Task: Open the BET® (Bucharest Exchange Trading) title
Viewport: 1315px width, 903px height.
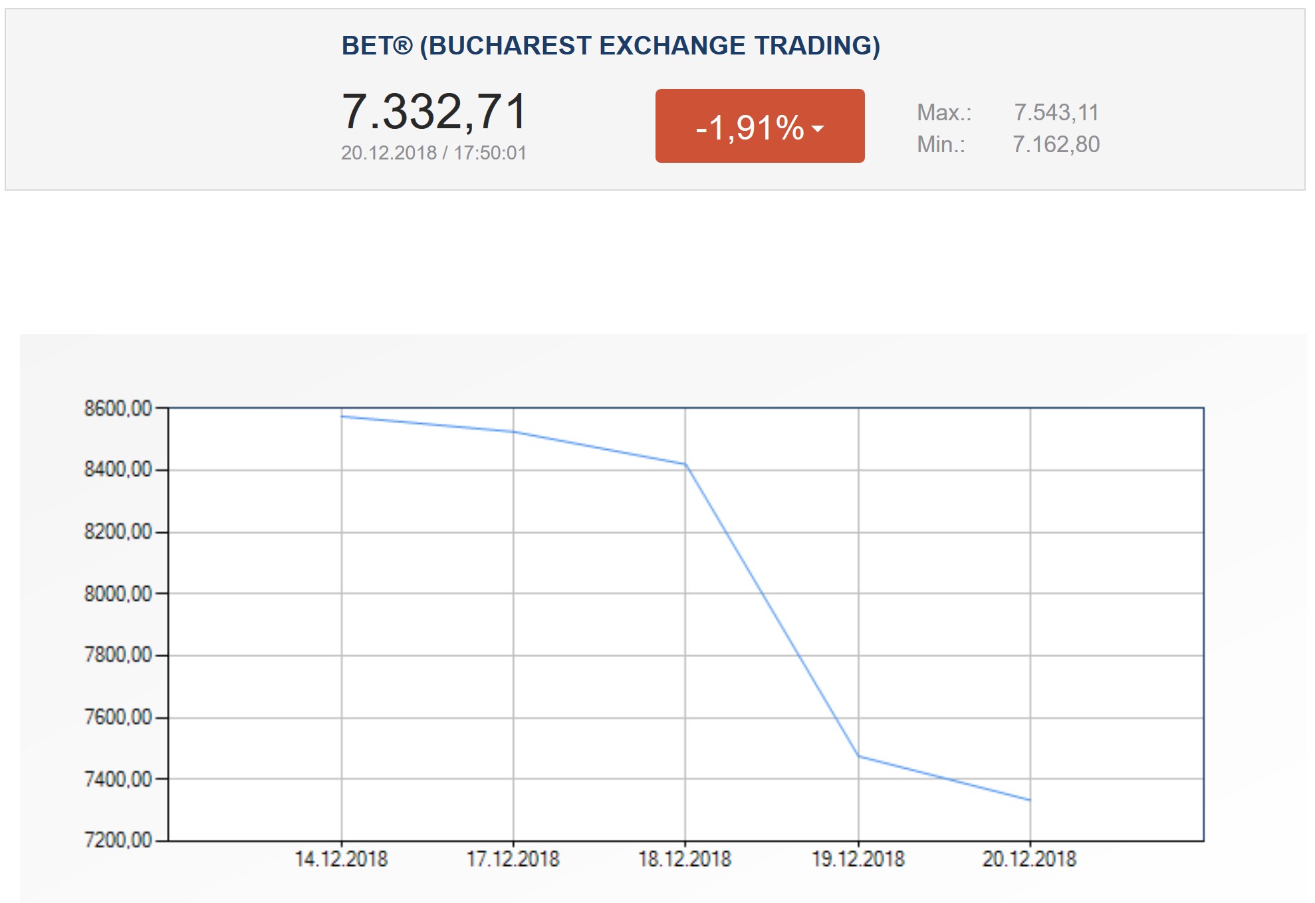Action: click(x=610, y=46)
